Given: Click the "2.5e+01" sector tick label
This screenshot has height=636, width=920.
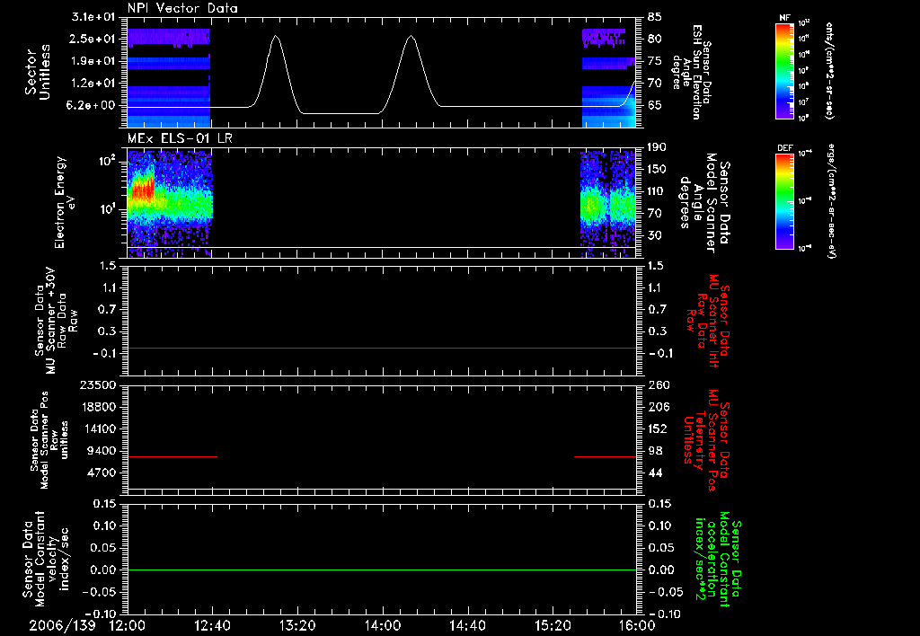Looking at the screenshot, I should tap(93, 39).
